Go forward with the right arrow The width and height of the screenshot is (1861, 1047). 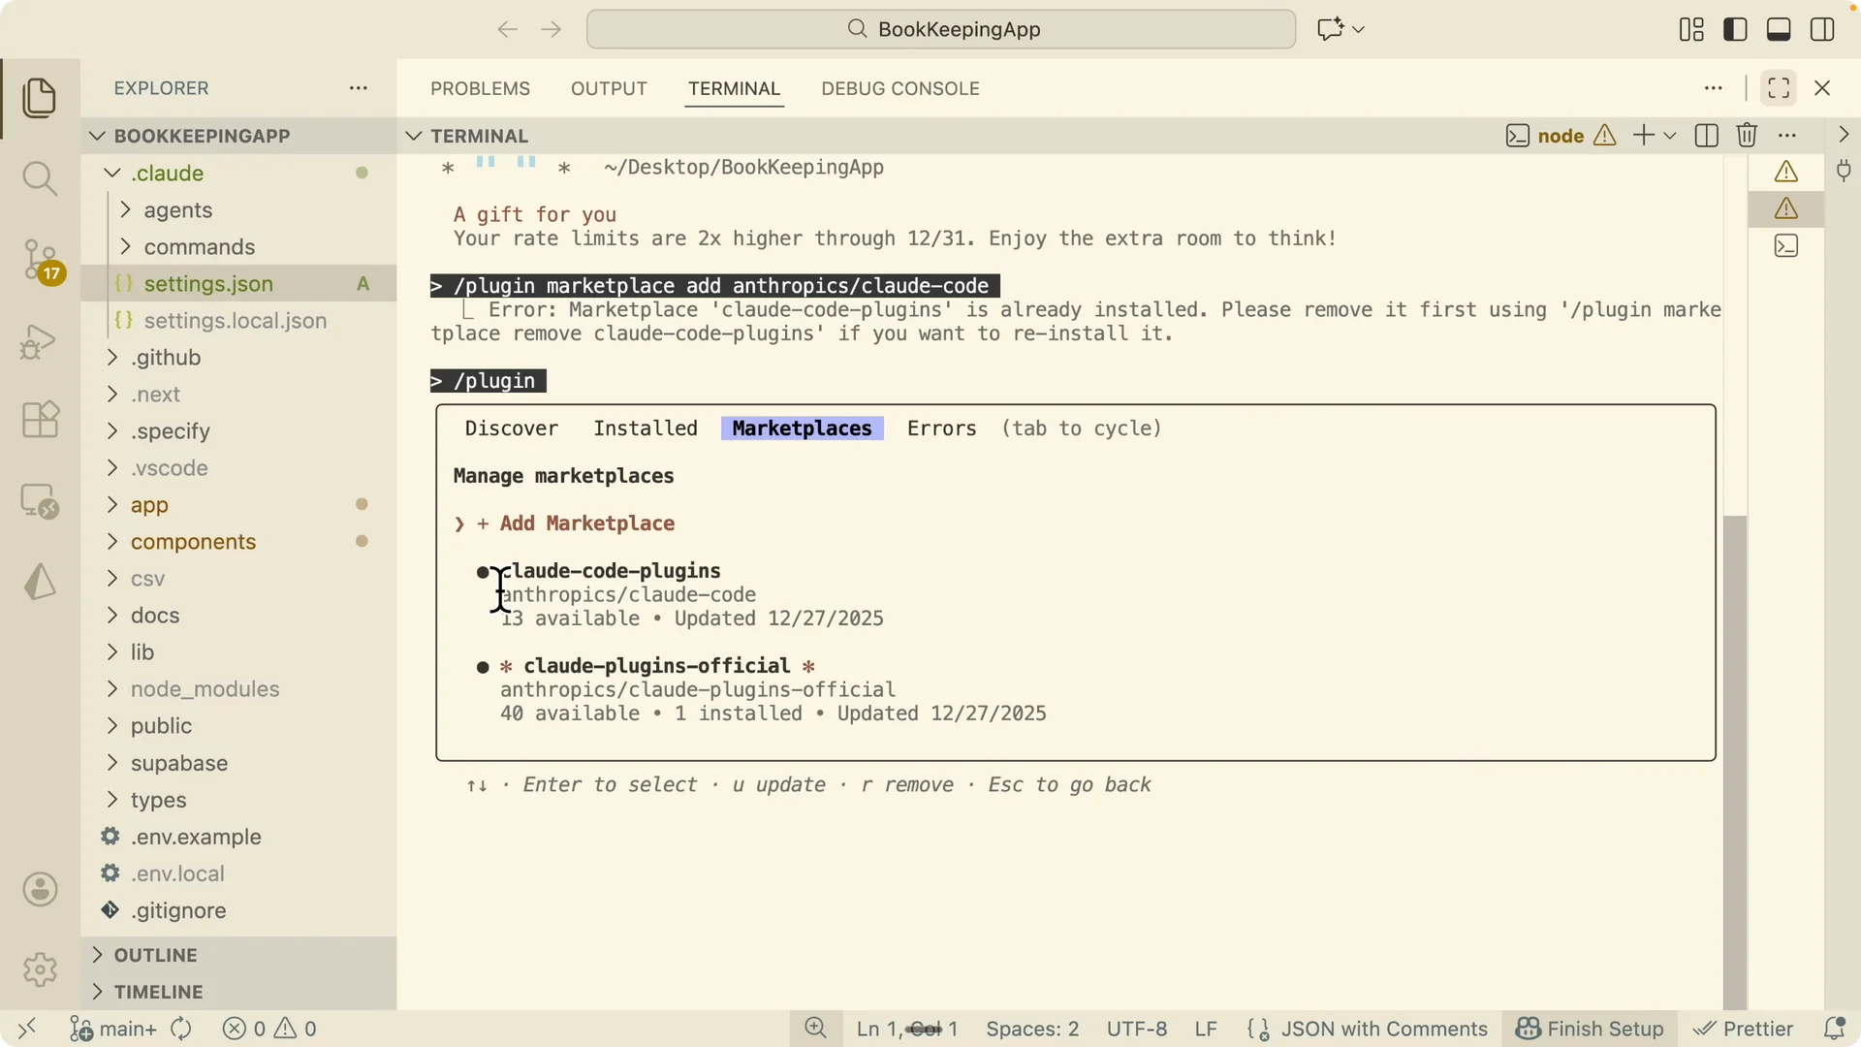[x=552, y=29]
